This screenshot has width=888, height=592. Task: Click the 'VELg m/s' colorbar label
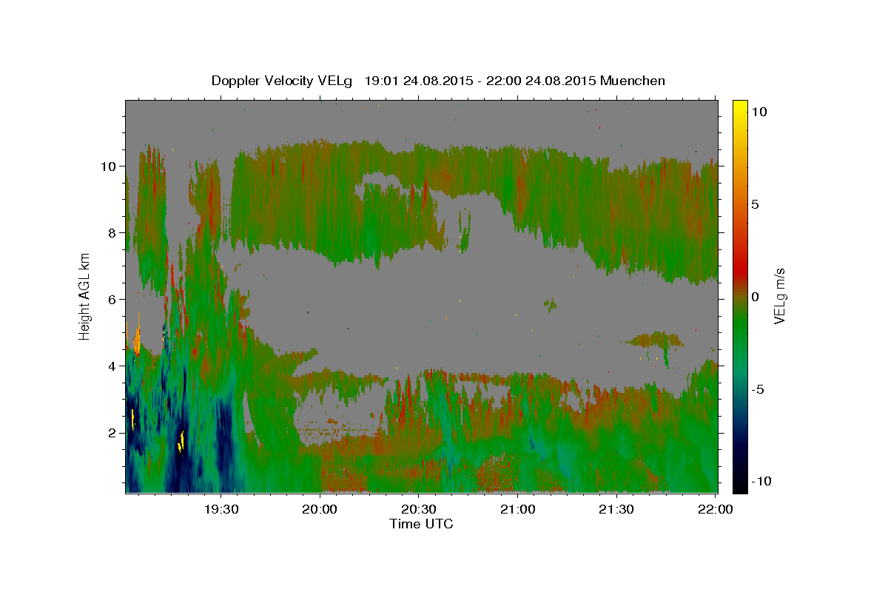779,296
